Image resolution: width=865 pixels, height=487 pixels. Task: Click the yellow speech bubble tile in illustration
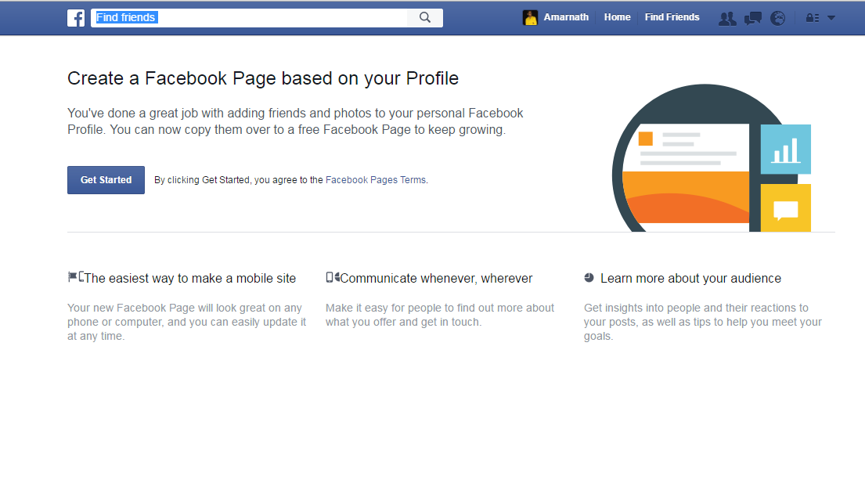(786, 208)
